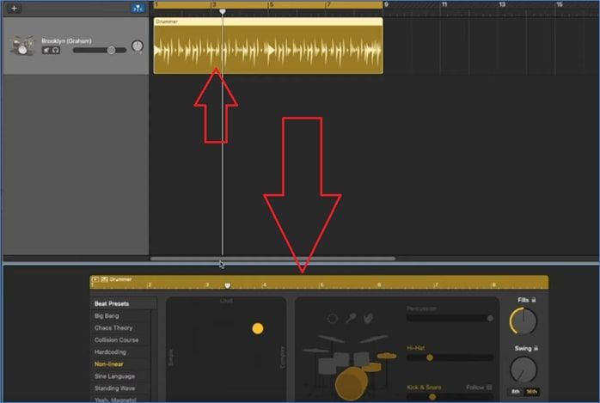
Task: Select the shaker percussion icon
Action: coord(351,319)
